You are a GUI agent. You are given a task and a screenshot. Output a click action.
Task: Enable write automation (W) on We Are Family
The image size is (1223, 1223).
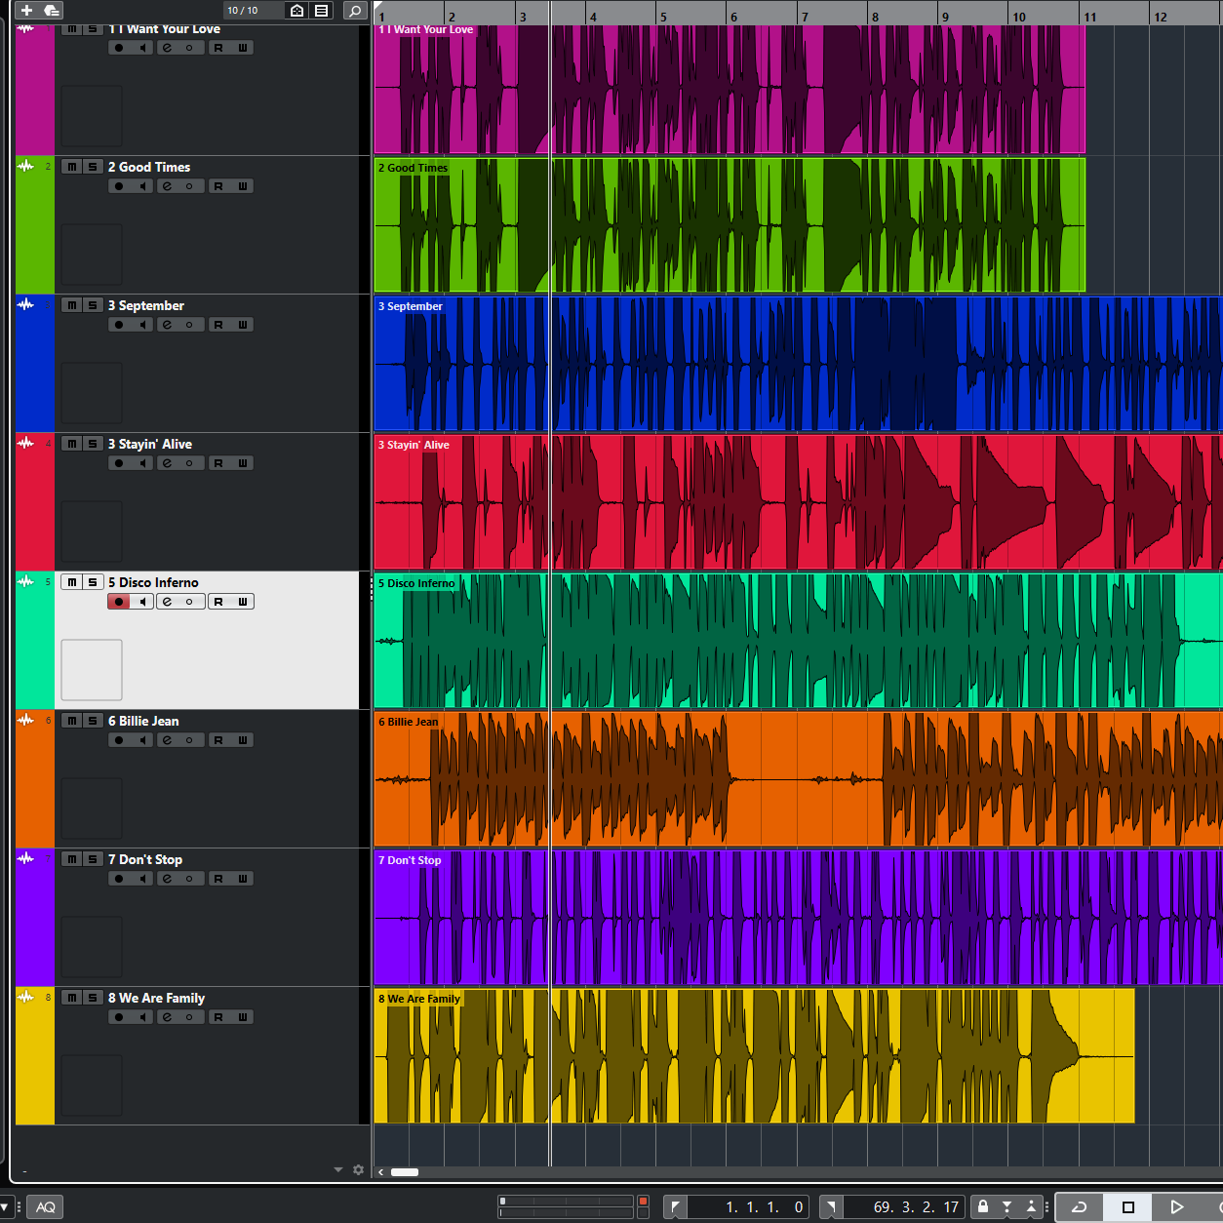(x=242, y=1017)
